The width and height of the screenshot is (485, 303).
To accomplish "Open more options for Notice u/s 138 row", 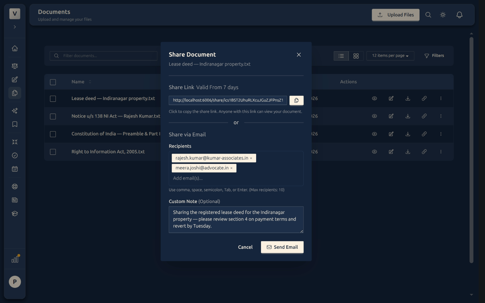I will 441,116.
